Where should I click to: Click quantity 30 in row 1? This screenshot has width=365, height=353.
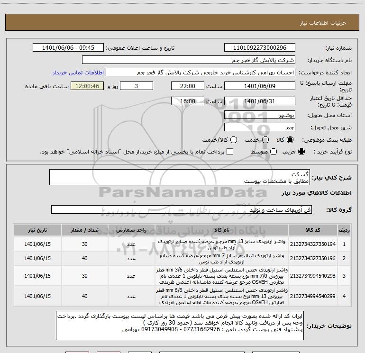click(x=84, y=244)
